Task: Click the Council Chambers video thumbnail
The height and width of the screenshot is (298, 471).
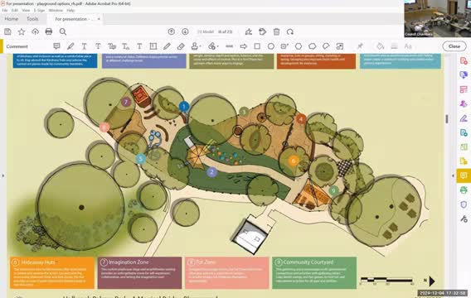Action: pos(437,18)
